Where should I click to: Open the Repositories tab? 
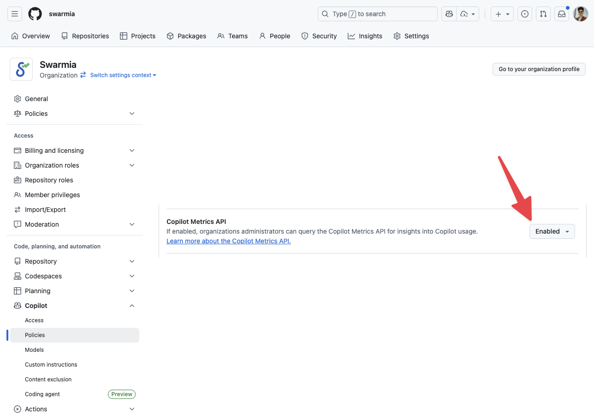tap(85, 36)
